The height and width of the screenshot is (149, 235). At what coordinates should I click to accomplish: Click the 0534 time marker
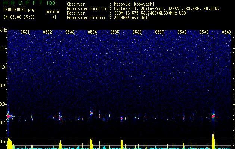click(x=92, y=32)
